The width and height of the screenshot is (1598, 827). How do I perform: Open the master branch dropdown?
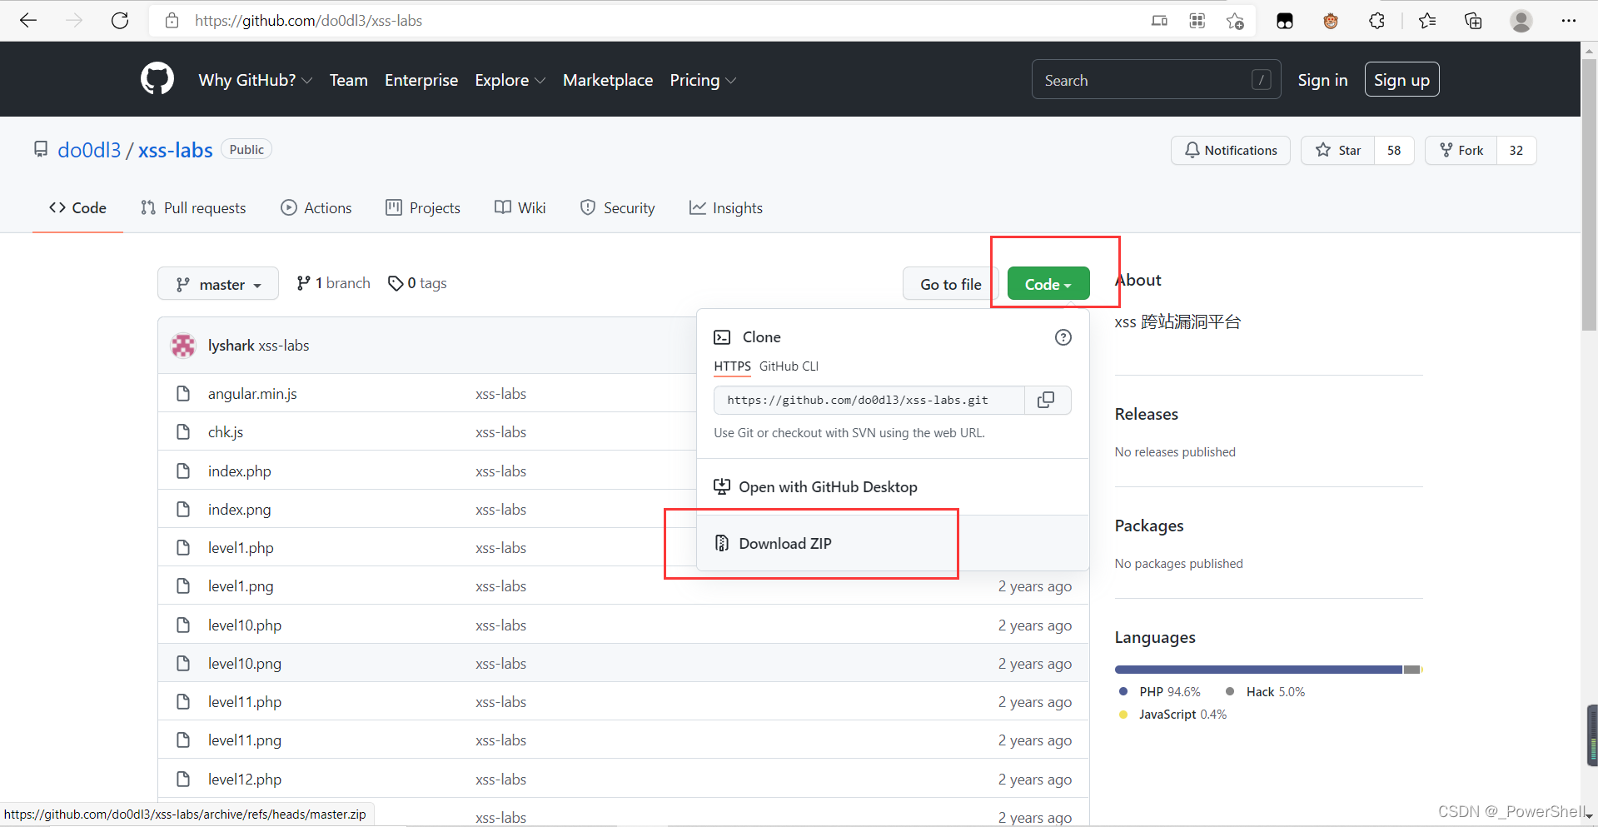(218, 284)
